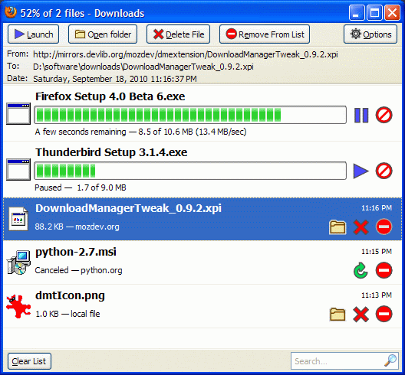
Task: Delete the dmtIcon.png file via red X
Action: 361,315
